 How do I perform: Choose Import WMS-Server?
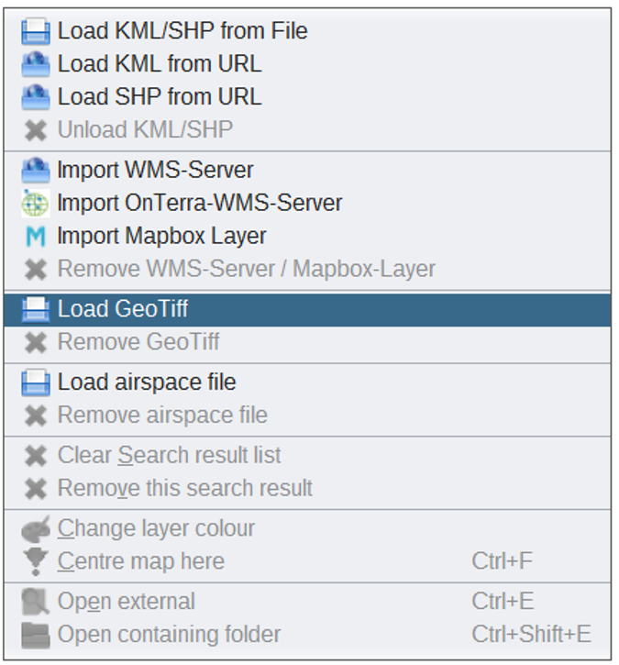point(307,170)
